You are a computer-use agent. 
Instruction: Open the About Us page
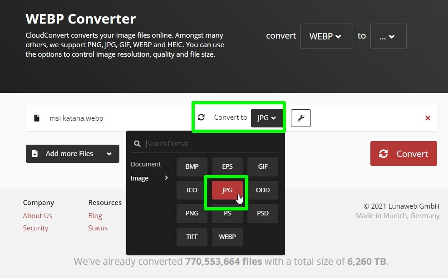[x=37, y=215]
